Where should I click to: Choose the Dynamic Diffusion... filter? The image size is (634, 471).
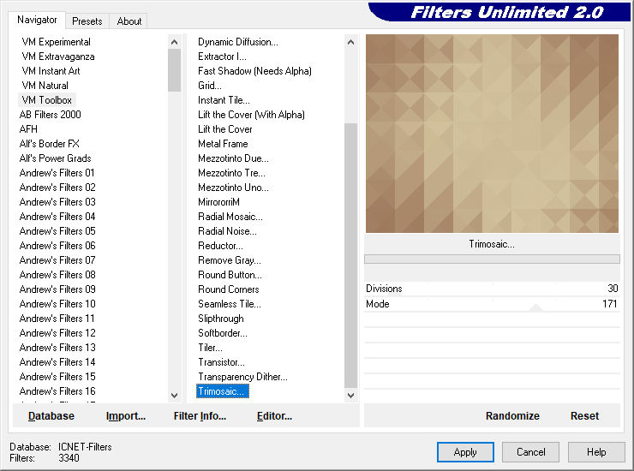pos(238,42)
